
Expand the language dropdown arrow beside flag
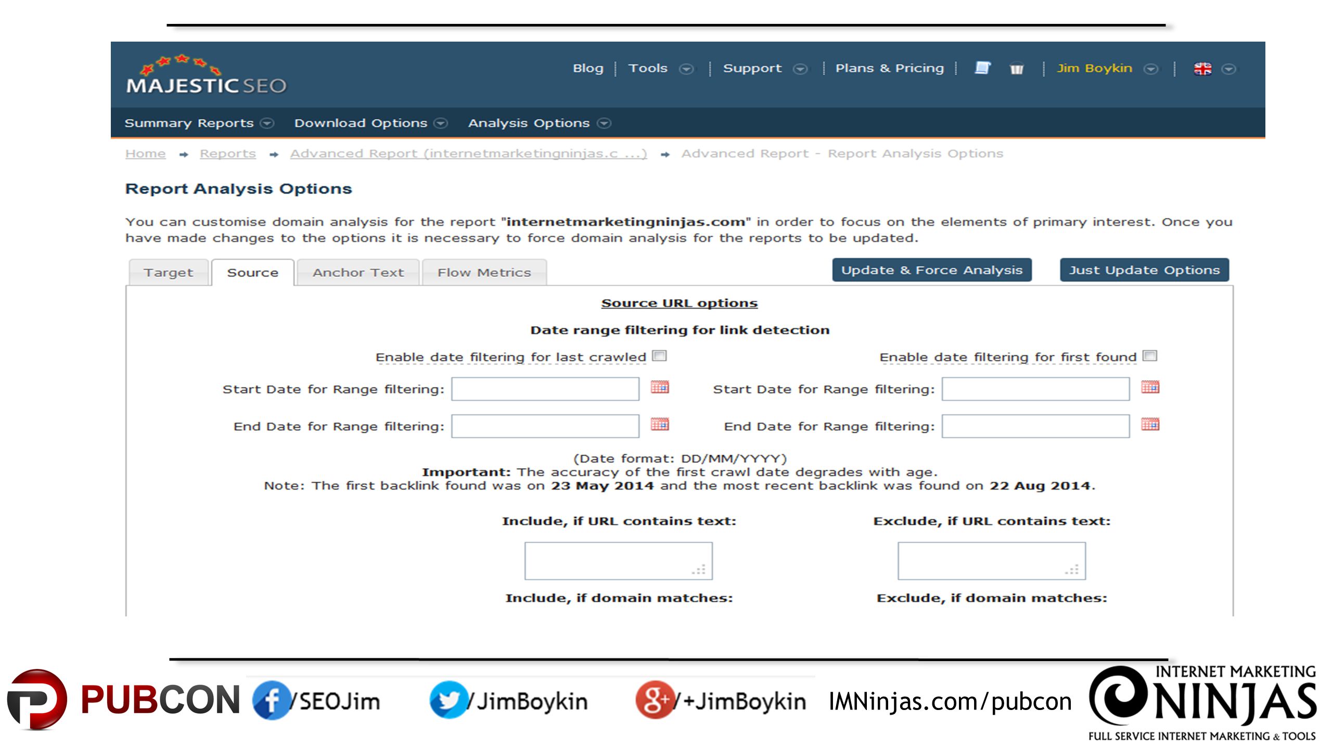point(1228,69)
